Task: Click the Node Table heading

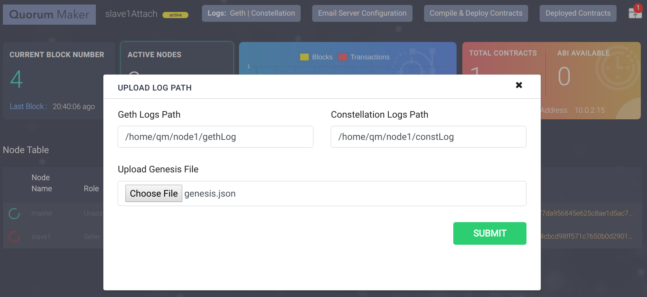Action: [x=26, y=150]
